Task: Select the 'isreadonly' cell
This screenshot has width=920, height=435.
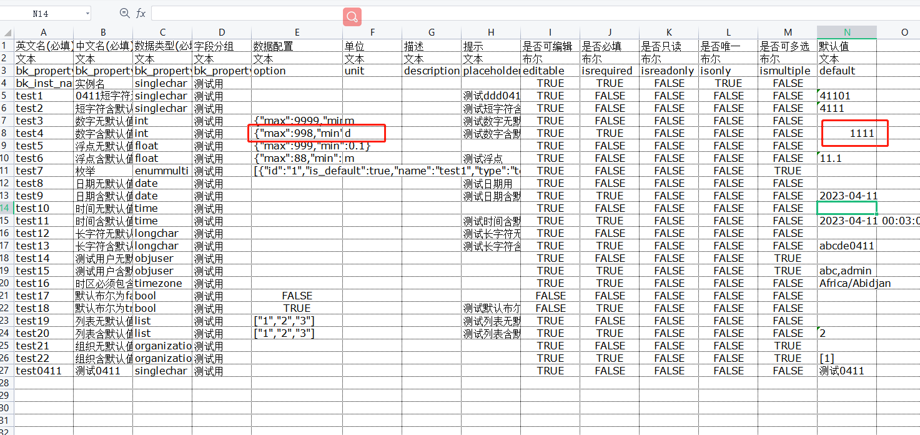Action: (669, 71)
